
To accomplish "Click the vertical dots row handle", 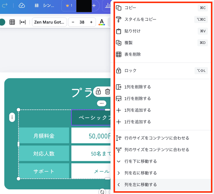I will pyautogui.click(x=12, y=117).
